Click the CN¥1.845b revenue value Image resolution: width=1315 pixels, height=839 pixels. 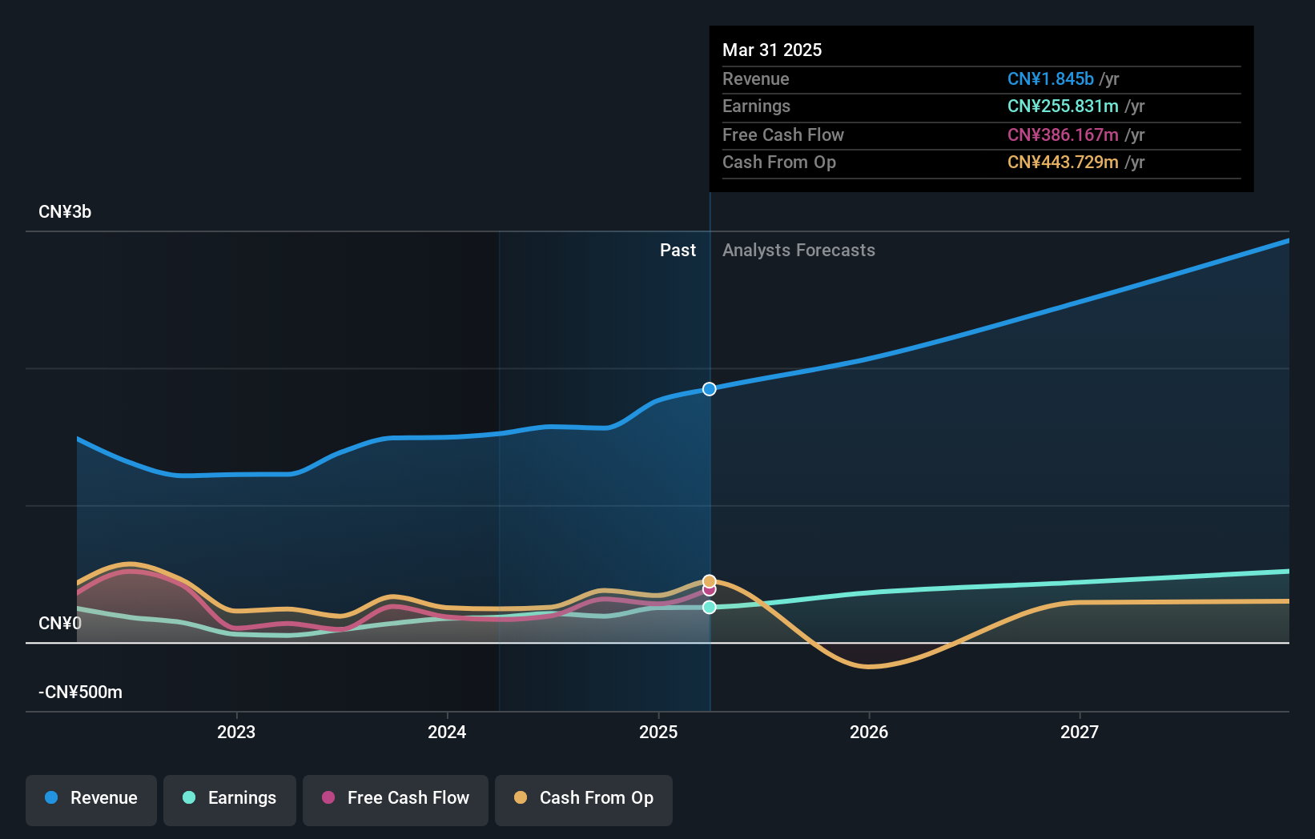click(x=1051, y=79)
